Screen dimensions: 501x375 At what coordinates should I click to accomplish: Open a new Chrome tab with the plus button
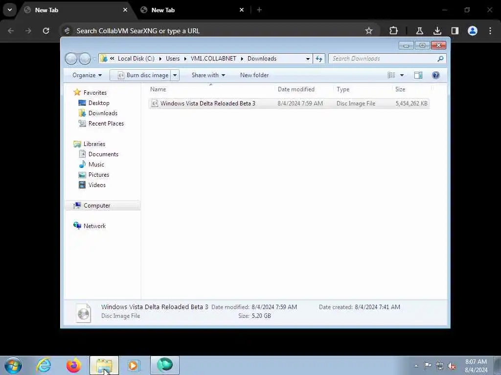click(x=259, y=10)
